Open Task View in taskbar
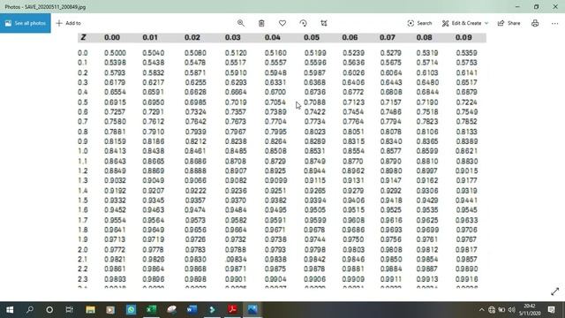 pos(69,310)
